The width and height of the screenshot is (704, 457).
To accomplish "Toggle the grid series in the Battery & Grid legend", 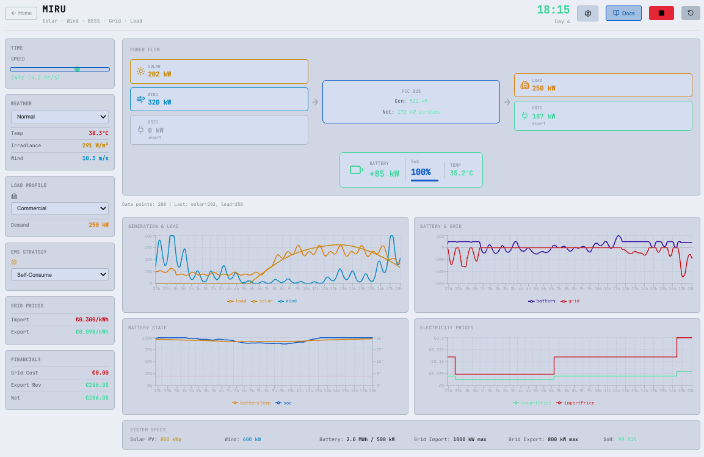I will 570,301.
